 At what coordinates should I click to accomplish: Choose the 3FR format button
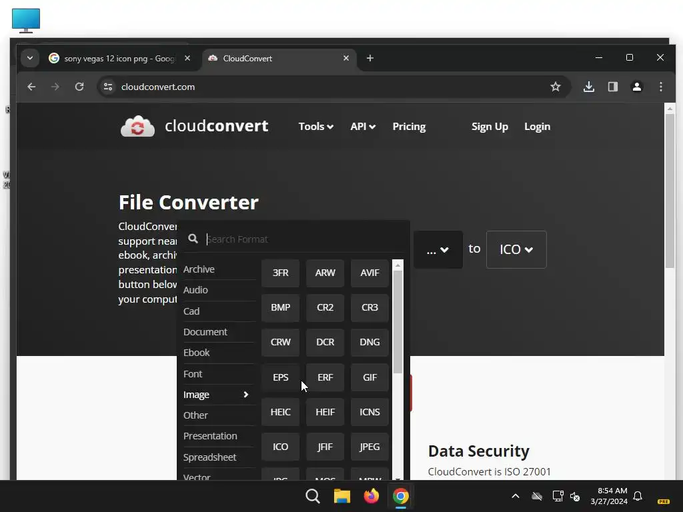coord(281,273)
